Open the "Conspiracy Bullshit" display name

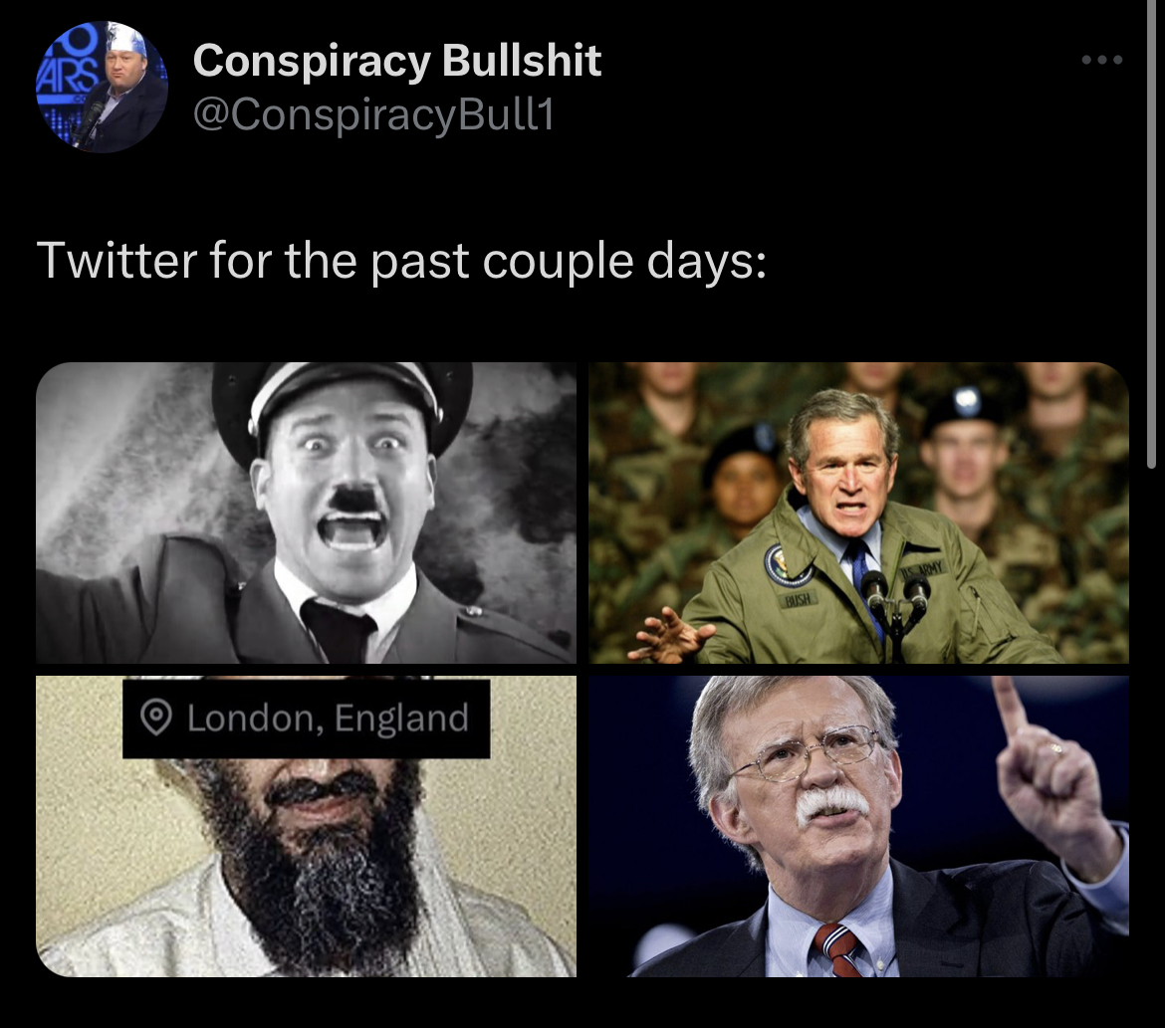point(396,60)
